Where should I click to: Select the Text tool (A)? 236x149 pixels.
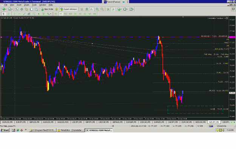[x=39, y=14]
